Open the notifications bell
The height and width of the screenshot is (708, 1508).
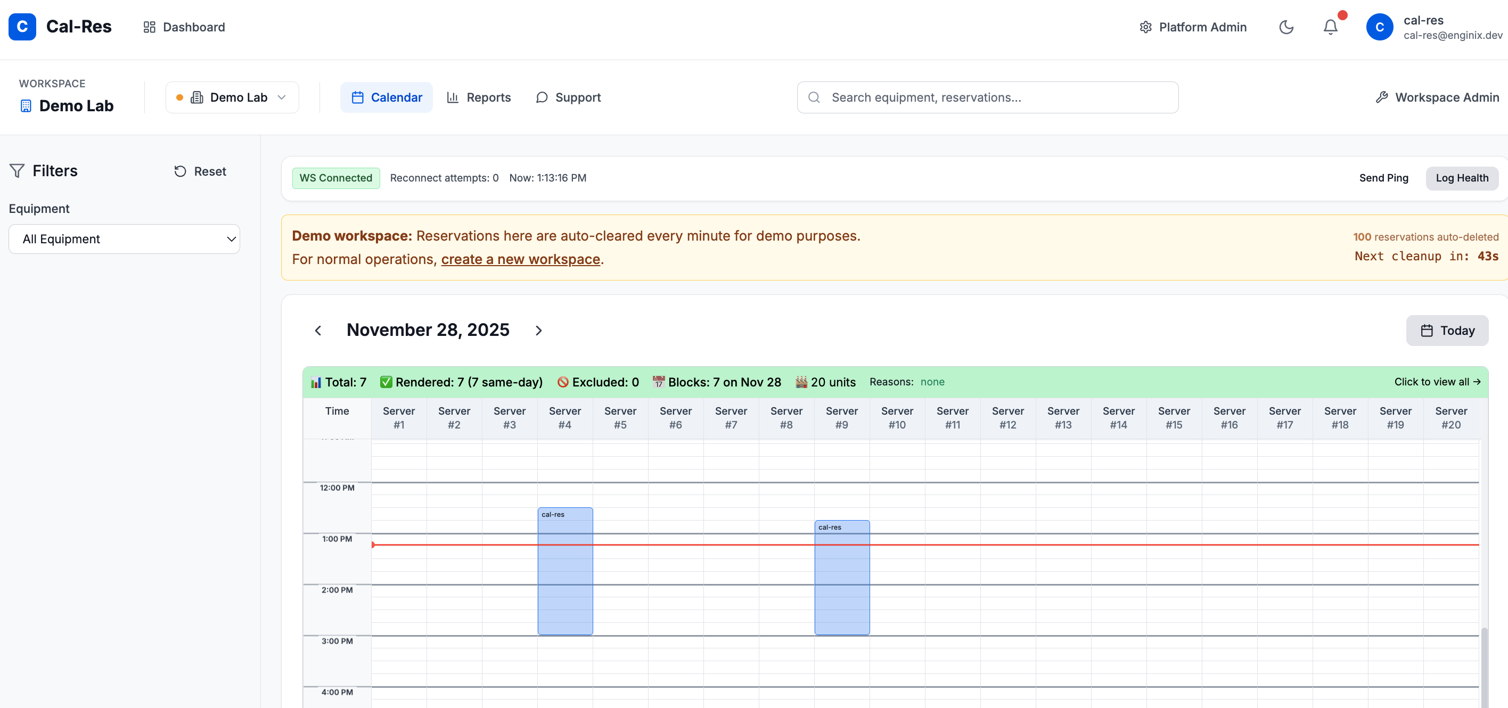(1330, 27)
